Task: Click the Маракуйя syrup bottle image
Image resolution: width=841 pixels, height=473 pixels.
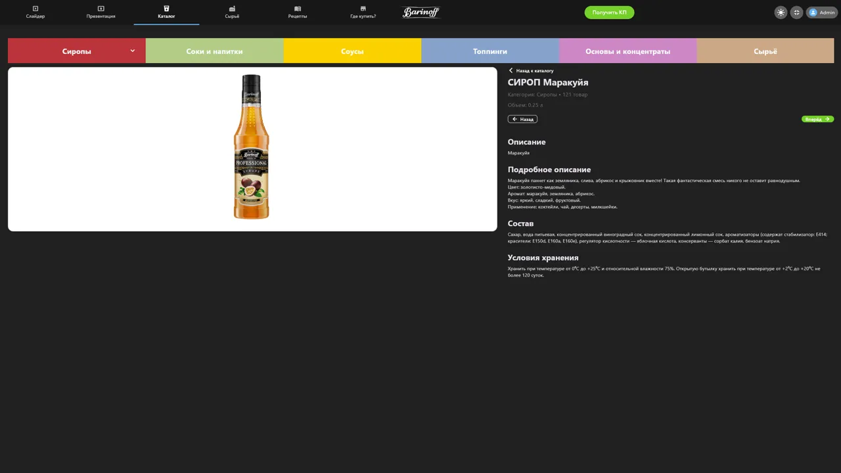Action: [252, 146]
